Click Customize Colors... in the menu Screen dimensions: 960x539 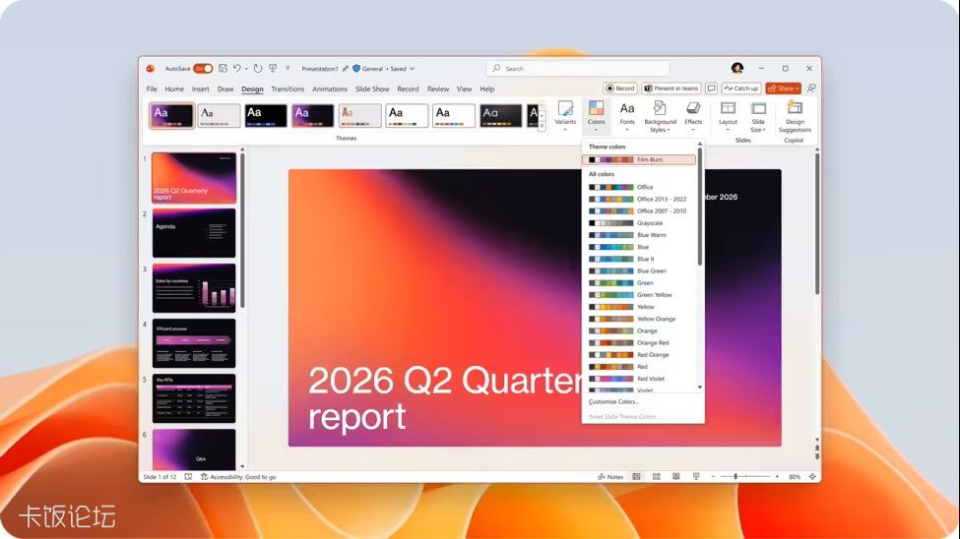[x=612, y=402]
